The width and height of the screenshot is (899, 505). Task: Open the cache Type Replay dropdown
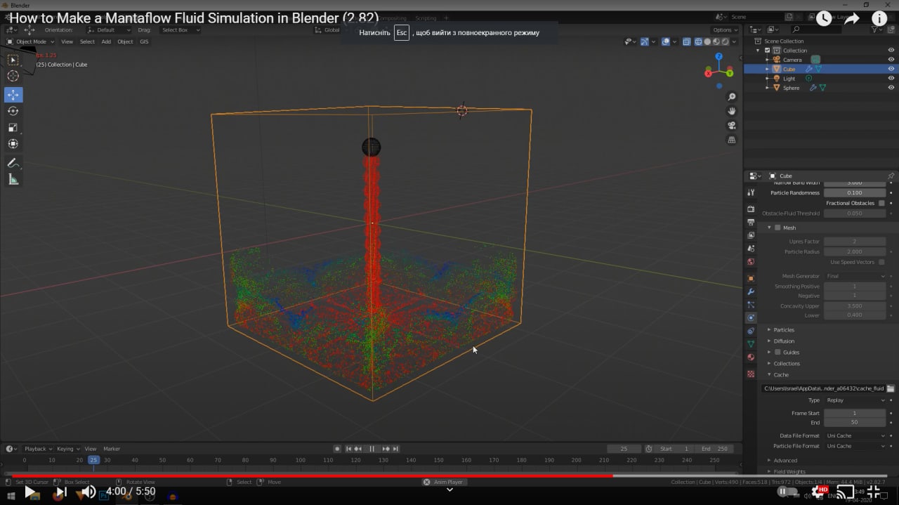coord(855,400)
